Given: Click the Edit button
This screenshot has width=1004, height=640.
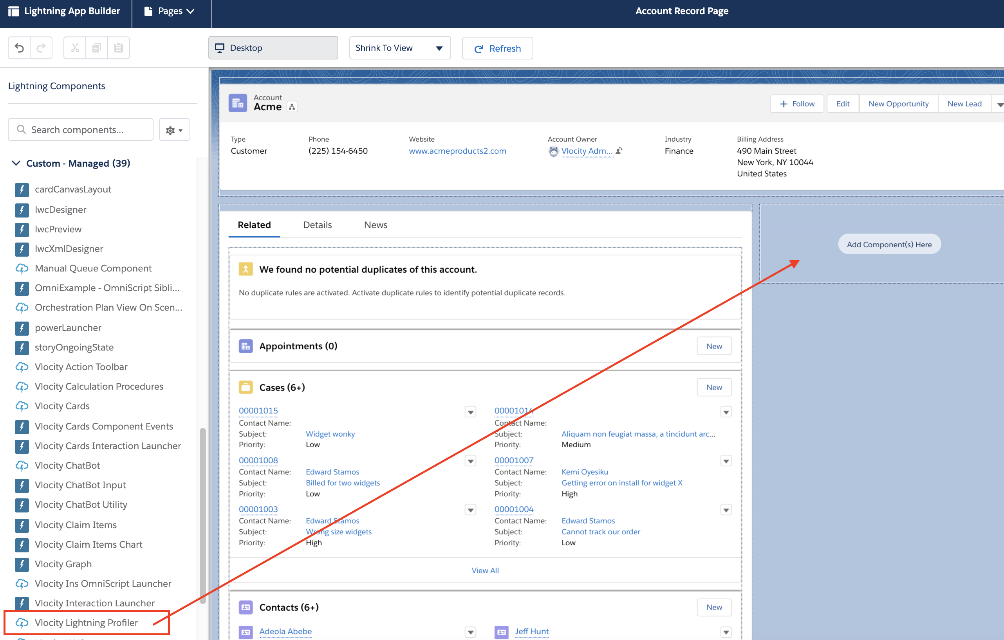Looking at the screenshot, I should tap(843, 104).
